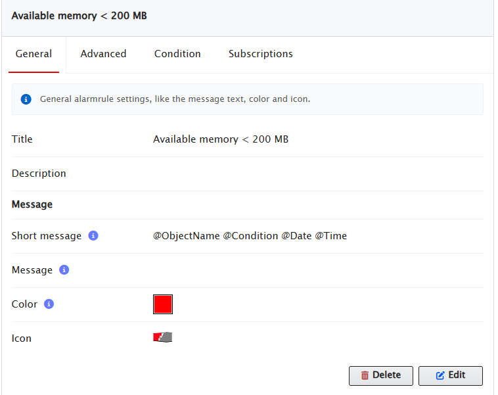Click the 'Short message' label
Screen dimensions: 498x395
(x=47, y=236)
